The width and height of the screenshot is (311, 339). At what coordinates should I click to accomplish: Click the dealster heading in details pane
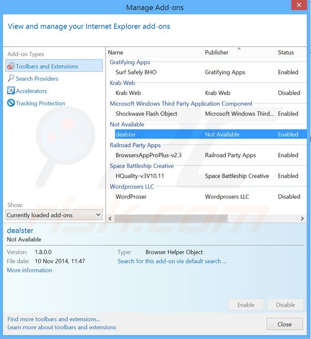(x=20, y=231)
